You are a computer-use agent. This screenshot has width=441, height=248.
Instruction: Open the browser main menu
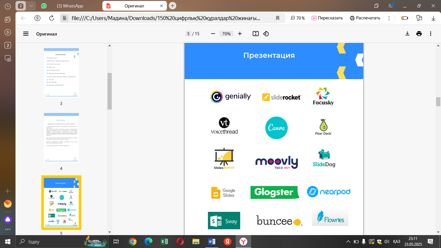click(x=391, y=6)
